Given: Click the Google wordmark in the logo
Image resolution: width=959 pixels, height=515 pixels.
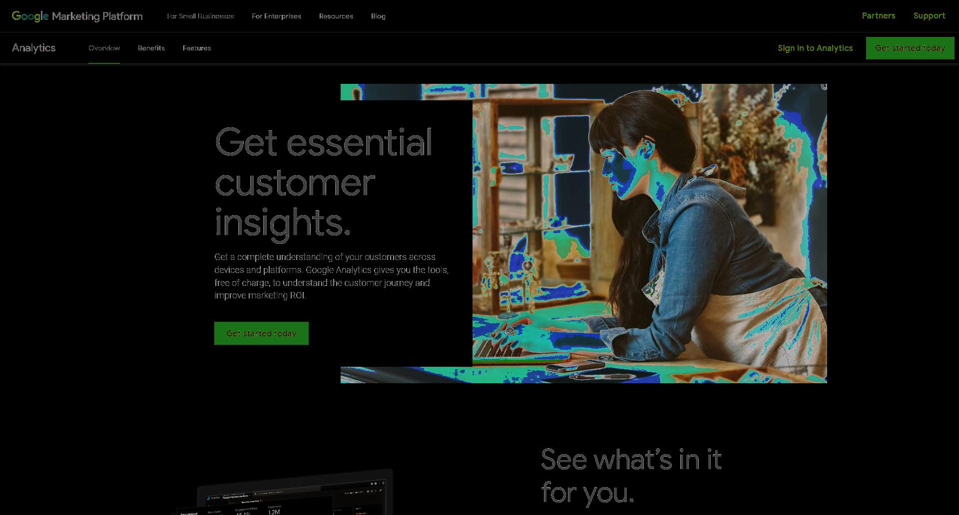Looking at the screenshot, I should coord(30,16).
